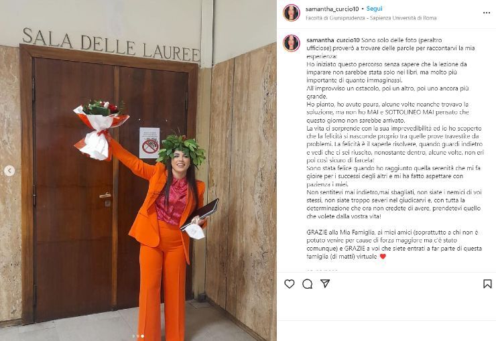The image size is (496, 341).
Task: Open samantha_curcio10 username in header
Action: (332, 9)
